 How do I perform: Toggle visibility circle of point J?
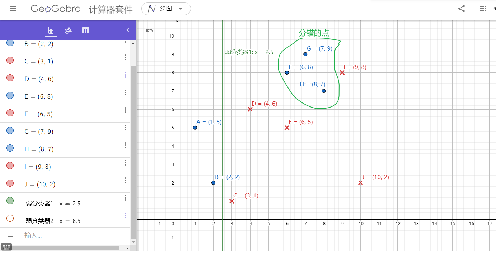10,183
